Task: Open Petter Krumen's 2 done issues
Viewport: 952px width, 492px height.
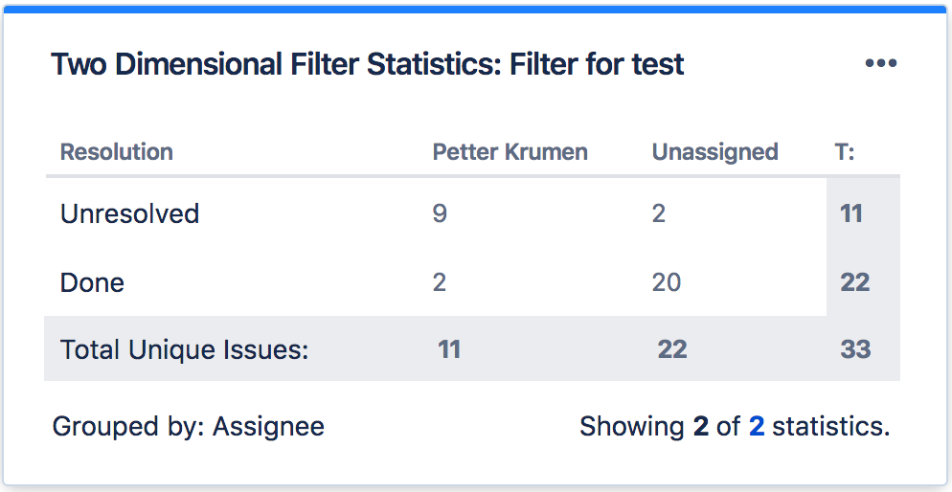Action: 440,282
